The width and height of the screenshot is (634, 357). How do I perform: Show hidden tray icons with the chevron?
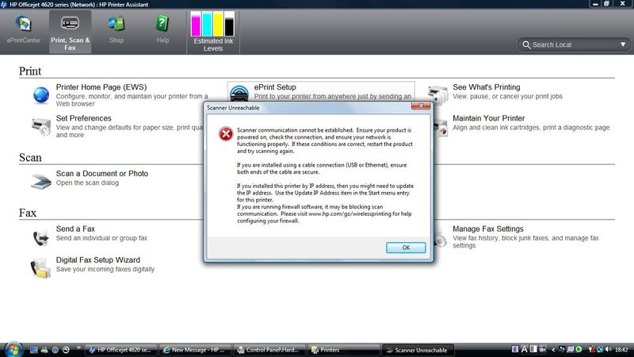[x=553, y=350]
